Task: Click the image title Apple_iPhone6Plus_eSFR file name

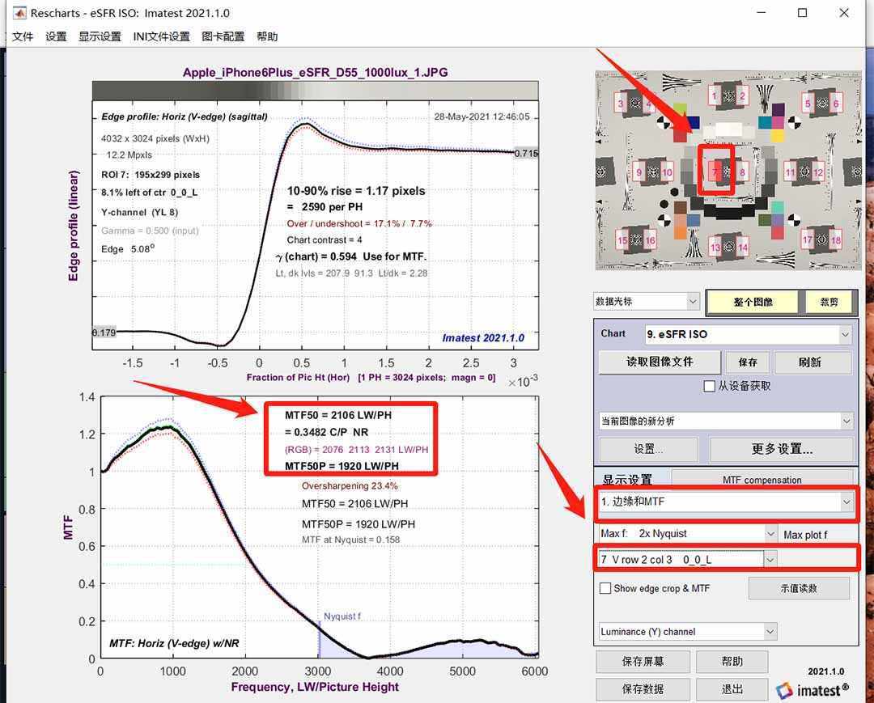Action: pos(315,73)
